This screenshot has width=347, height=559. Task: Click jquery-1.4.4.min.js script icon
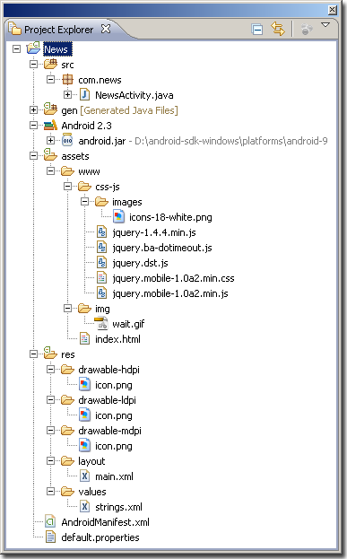pyautogui.click(x=102, y=232)
